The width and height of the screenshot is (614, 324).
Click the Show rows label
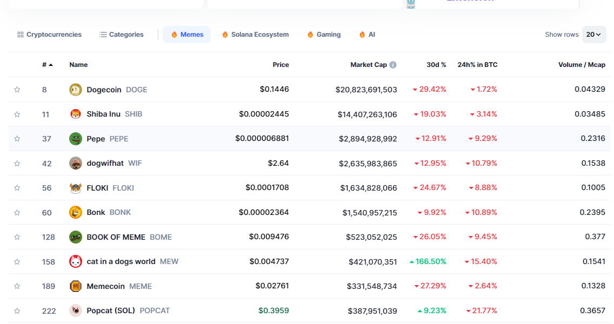[562, 35]
